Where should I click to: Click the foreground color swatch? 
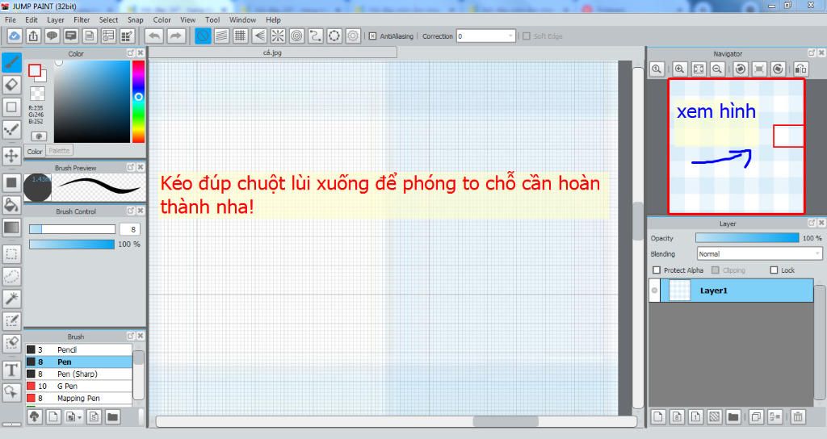click(35, 71)
